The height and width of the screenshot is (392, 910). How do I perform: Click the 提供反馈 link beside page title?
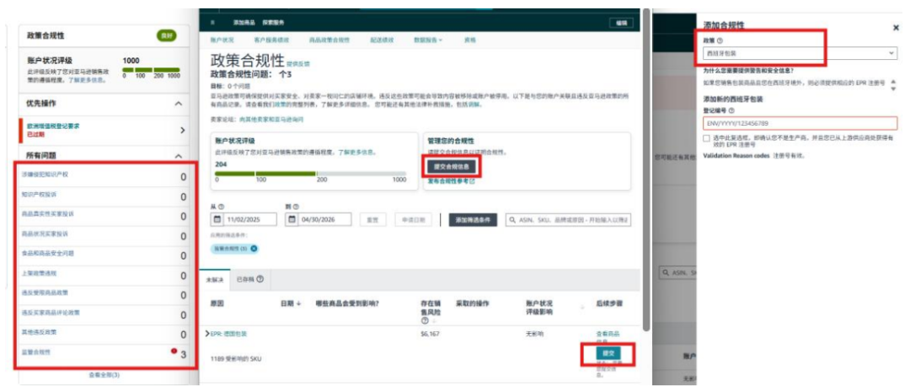click(x=298, y=64)
